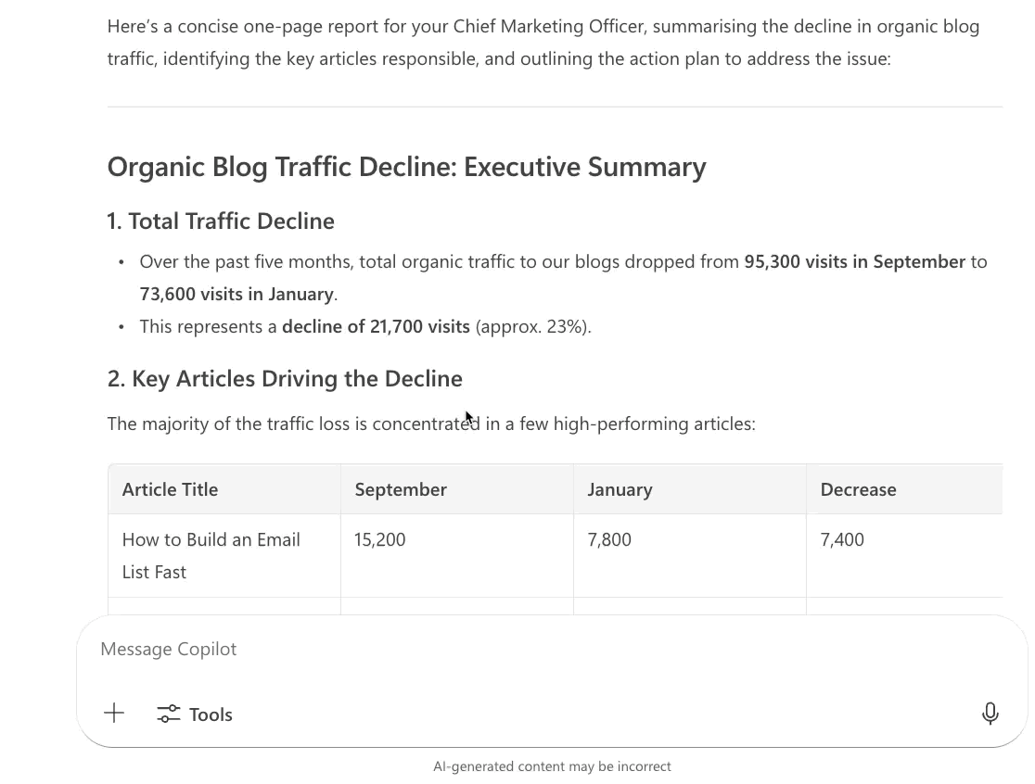Click the 'How to Build an Email List Fast' cell
This screenshot has height=784, width=1035.
(x=211, y=555)
